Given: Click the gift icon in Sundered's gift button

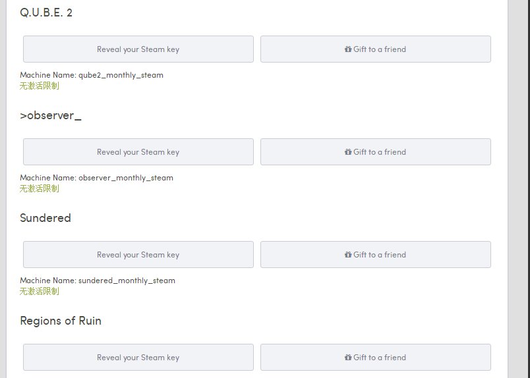Looking at the screenshot, I should pyautogui.click(x=348, y=255).
